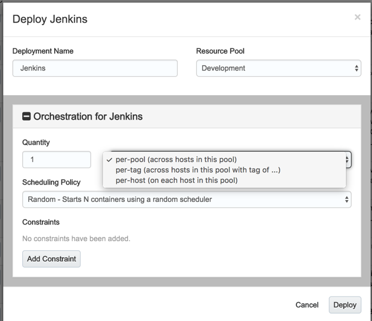Screen dimensions: 372x321
Task: Pick the per-host option
Action: [176, 180]
